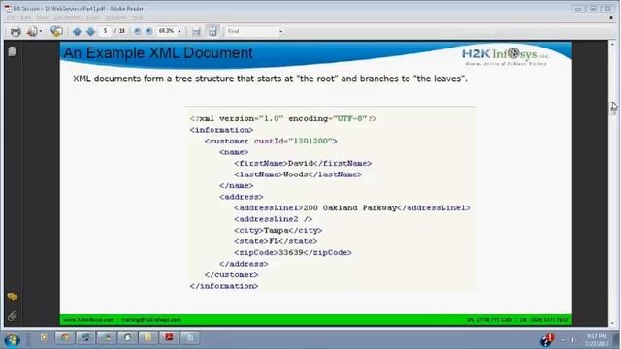Click the <city>Tampa</city> line
The height and width of the screenshot is (349, 621).
click(x=278, y=230)
